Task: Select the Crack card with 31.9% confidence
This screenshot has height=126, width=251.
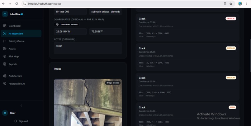Action: pos(187,27)
